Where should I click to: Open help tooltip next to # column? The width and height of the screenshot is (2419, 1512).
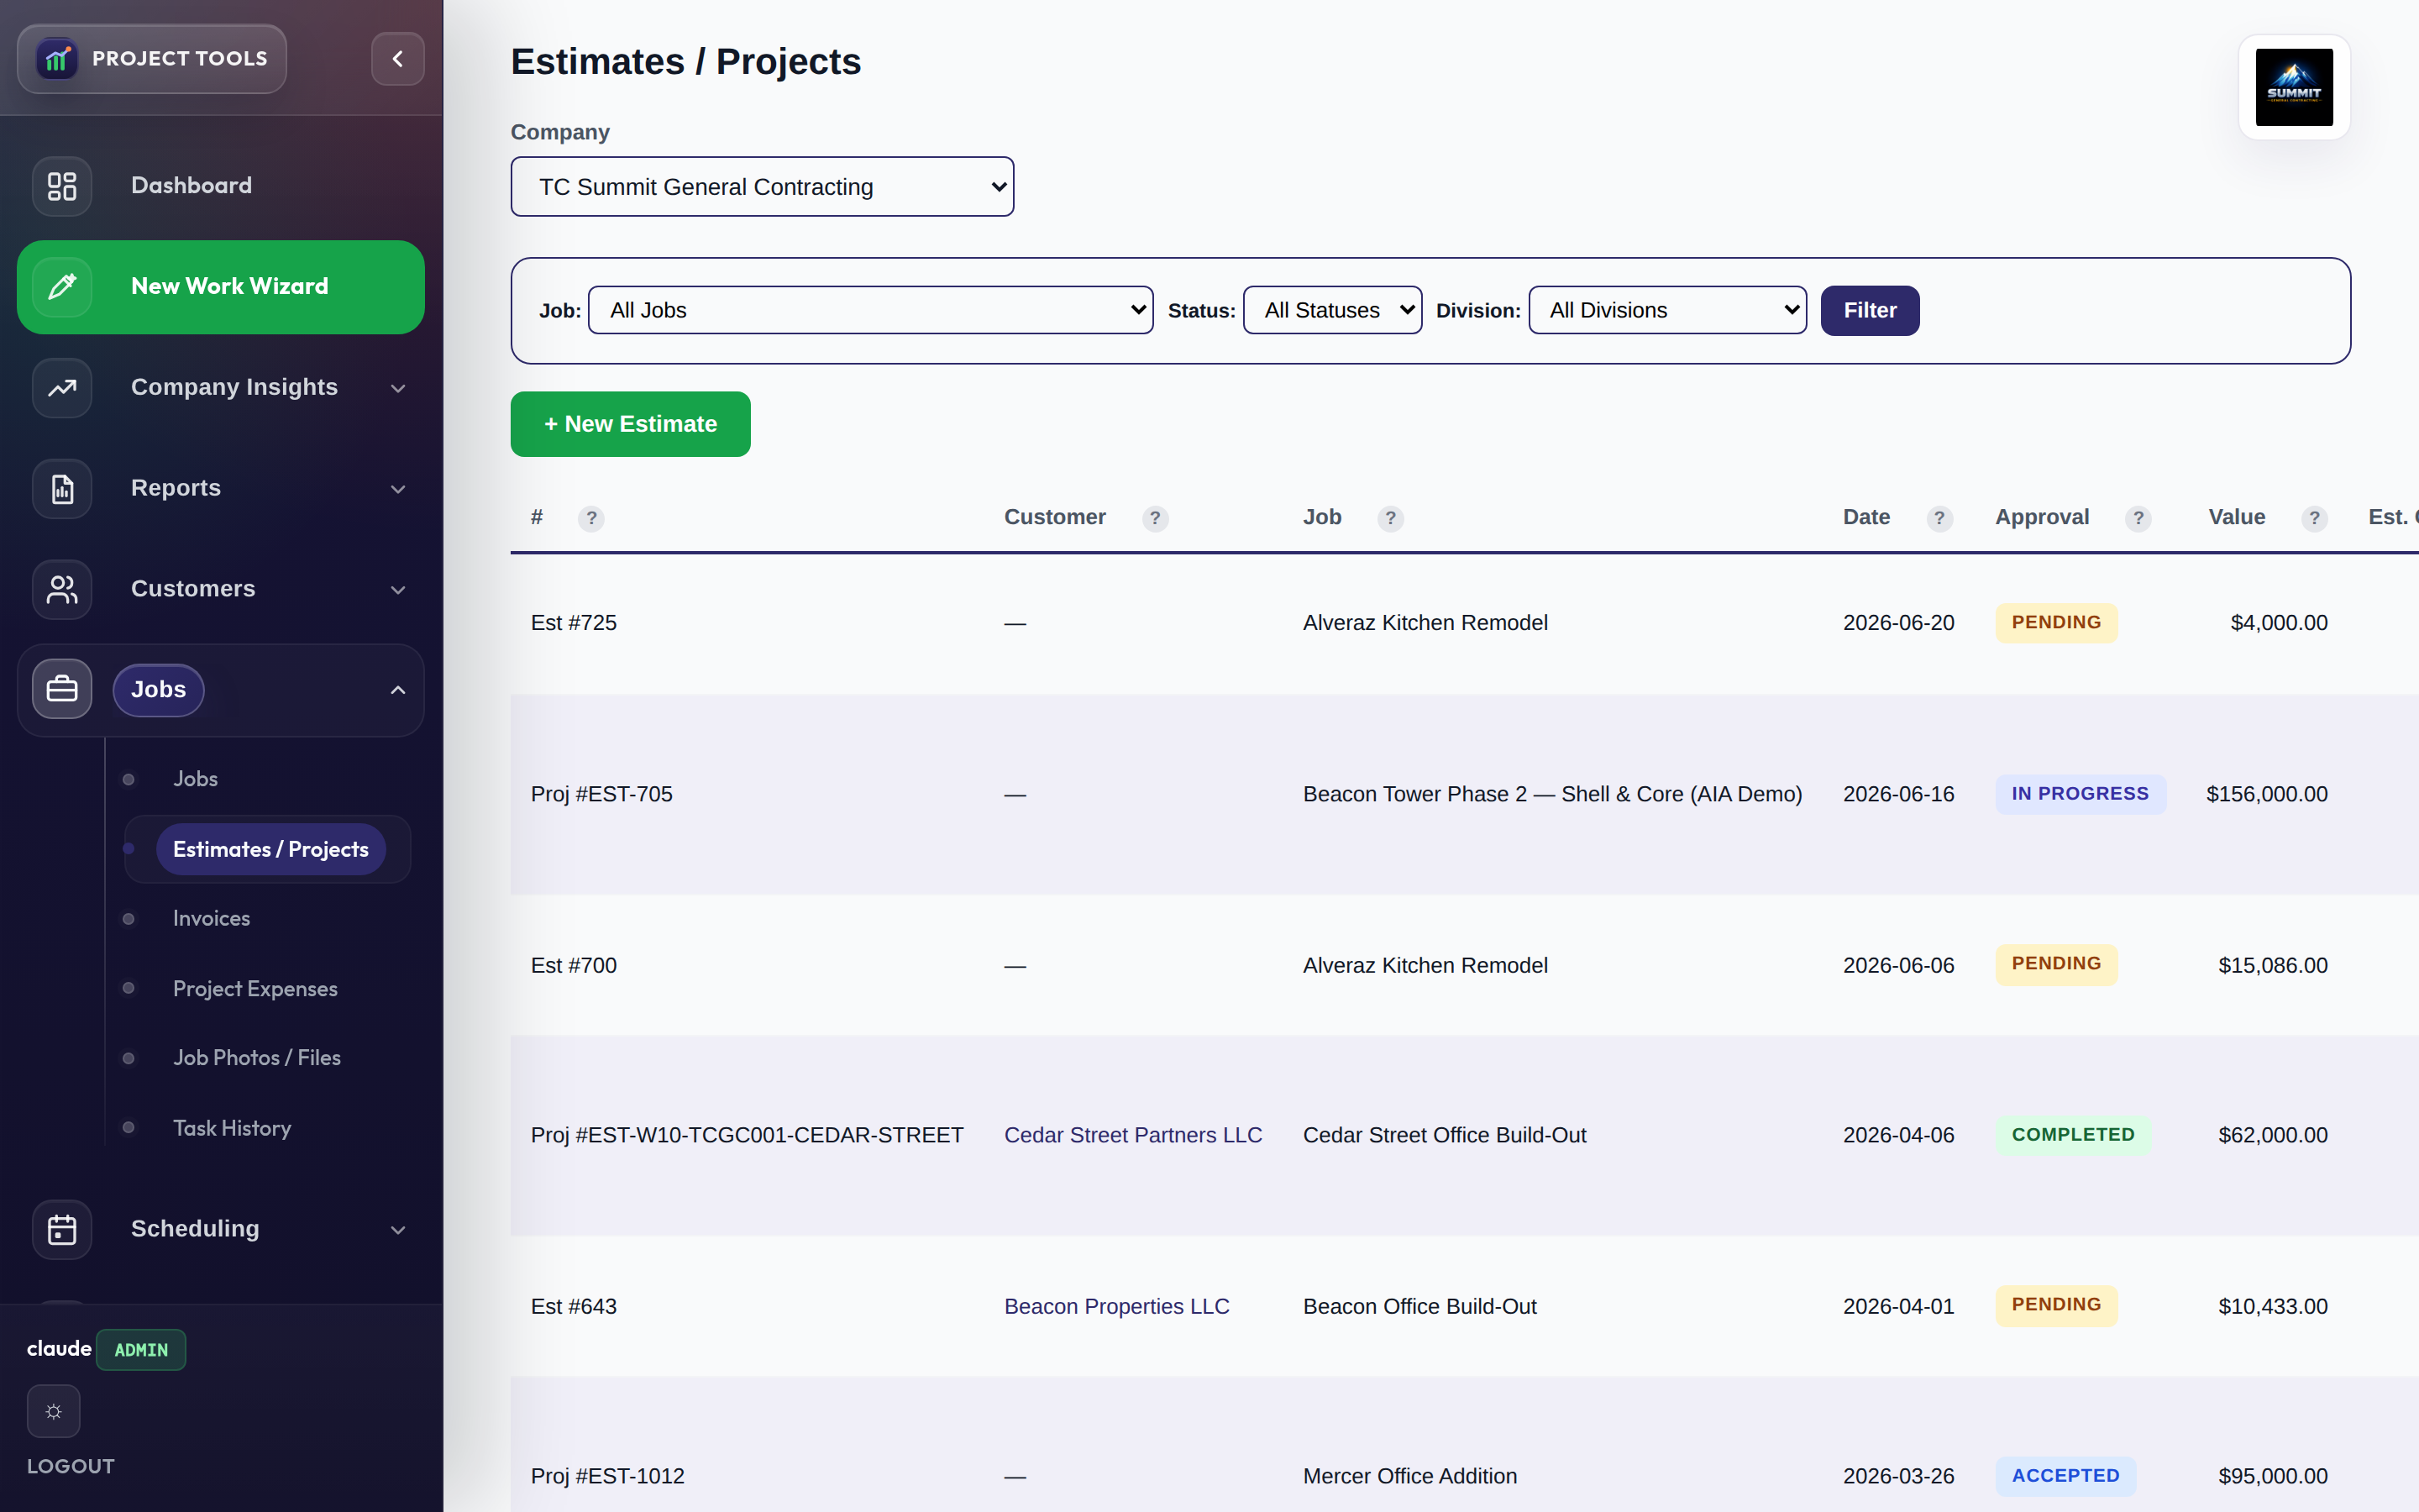[x=592, y=518]
